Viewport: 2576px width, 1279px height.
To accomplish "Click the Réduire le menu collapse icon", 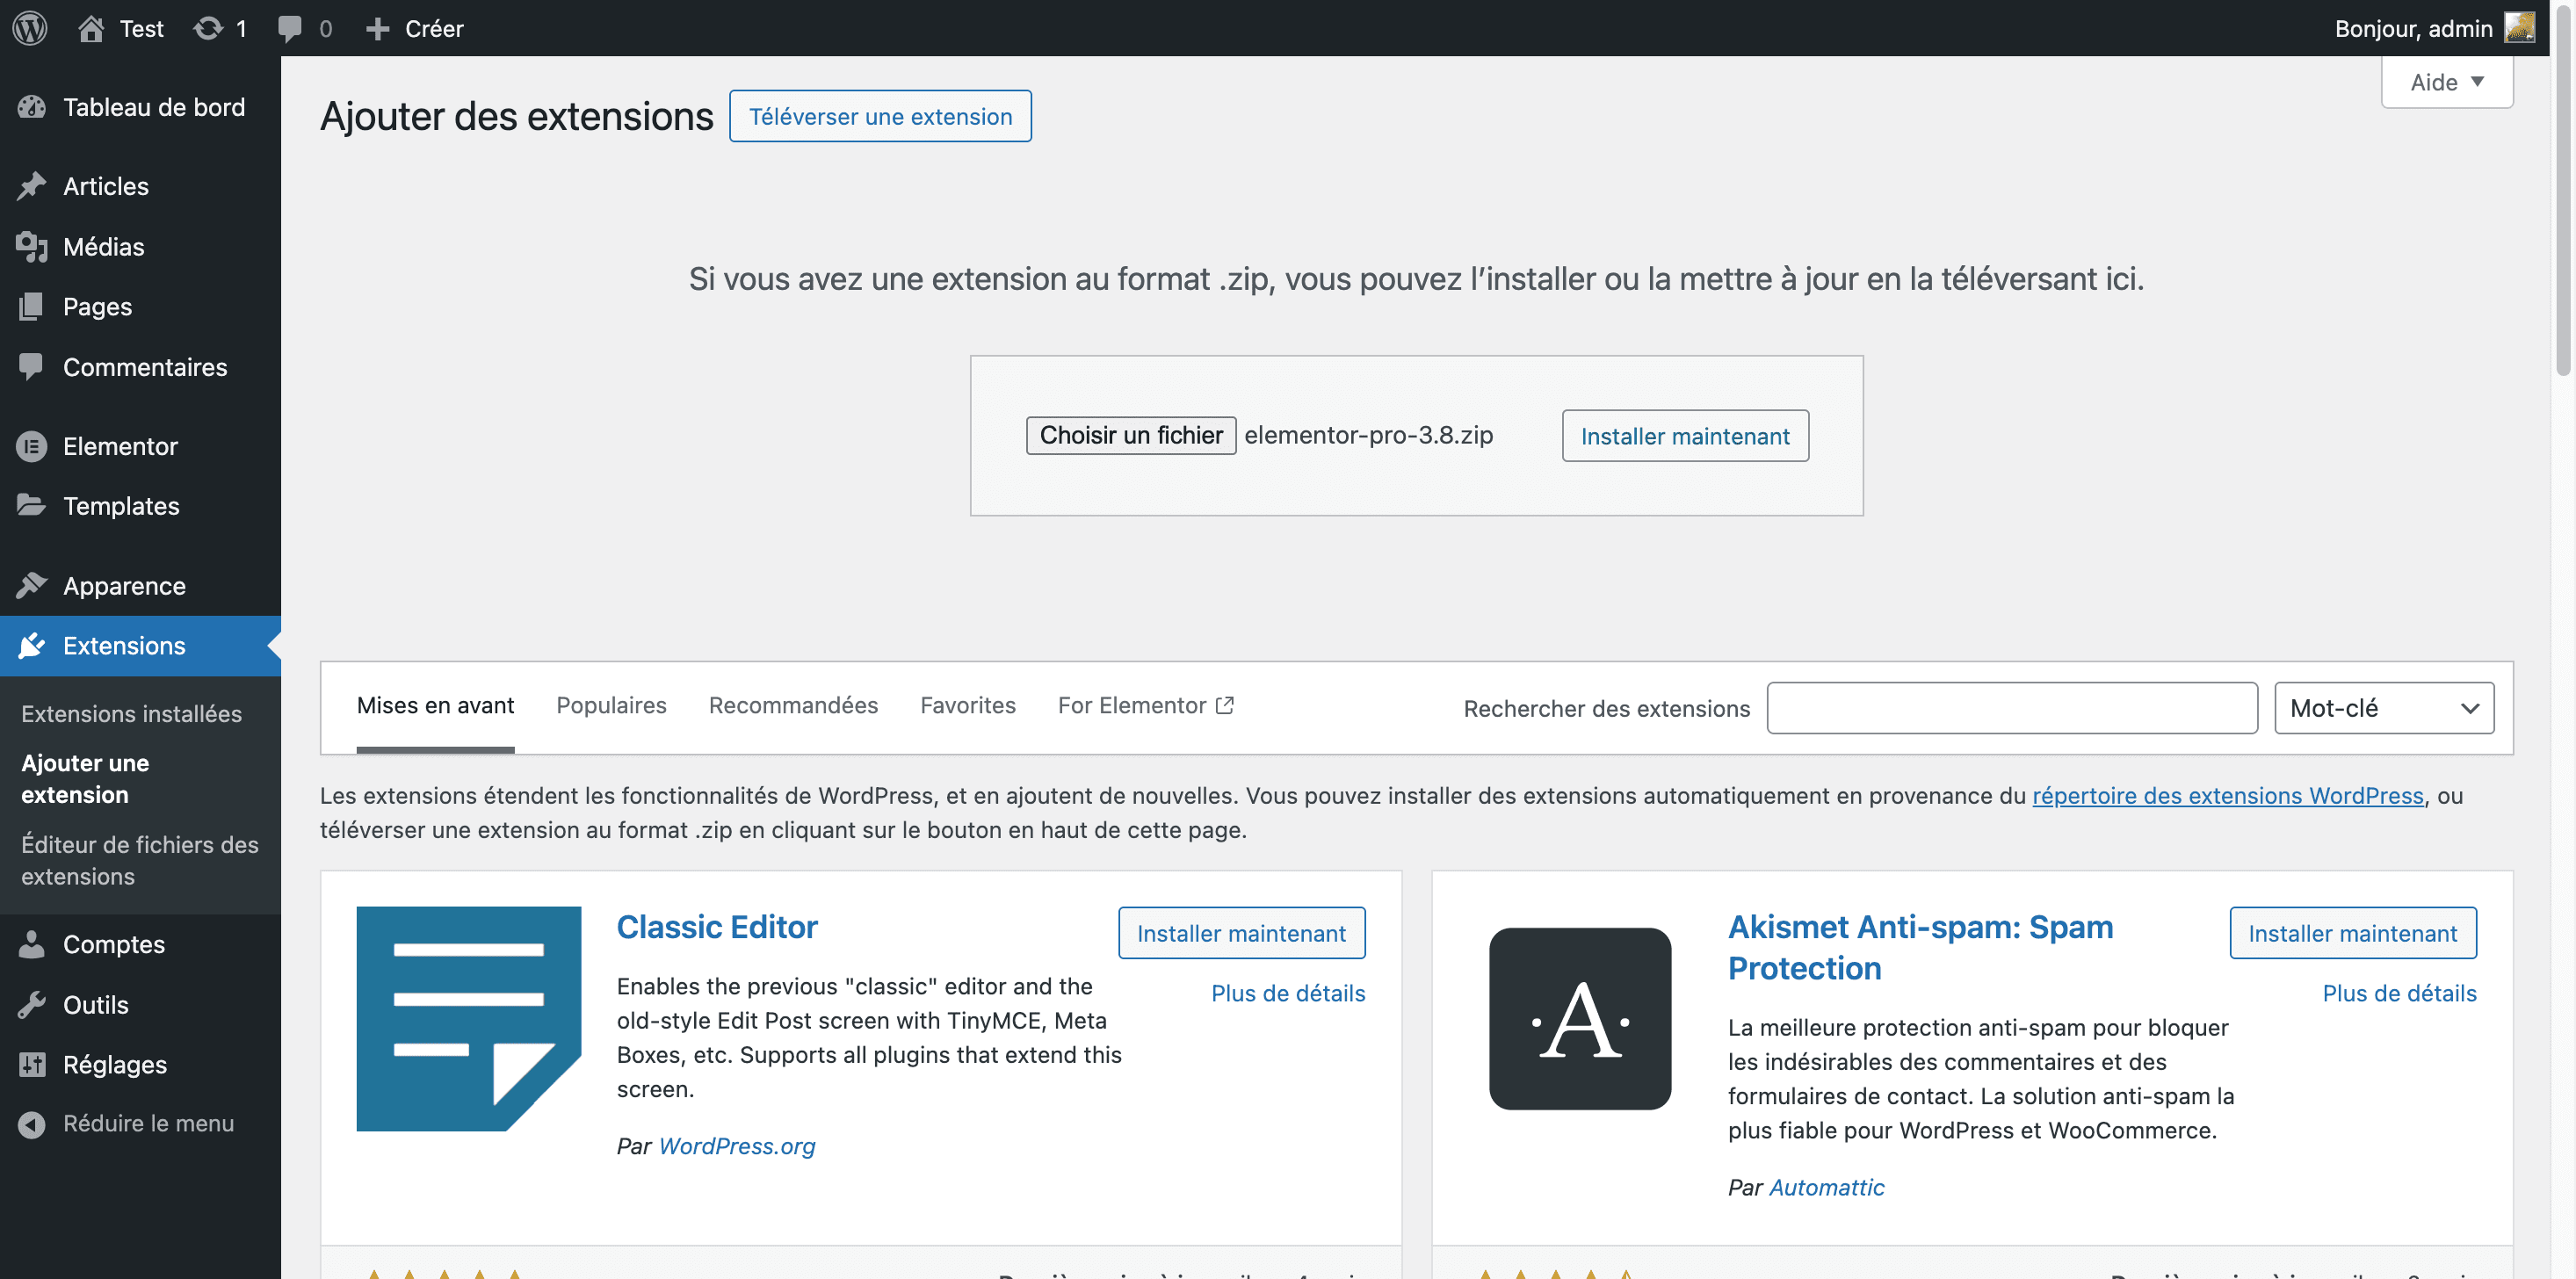I will 32,1124.
